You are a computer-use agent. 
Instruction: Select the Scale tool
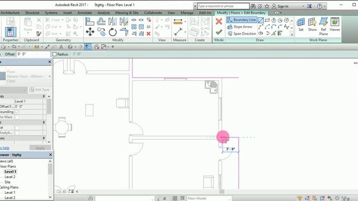[142, 27]
